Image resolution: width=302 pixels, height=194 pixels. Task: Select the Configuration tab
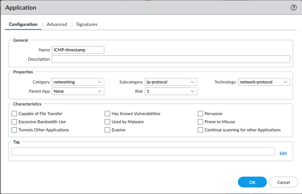[x=23, y=24]
